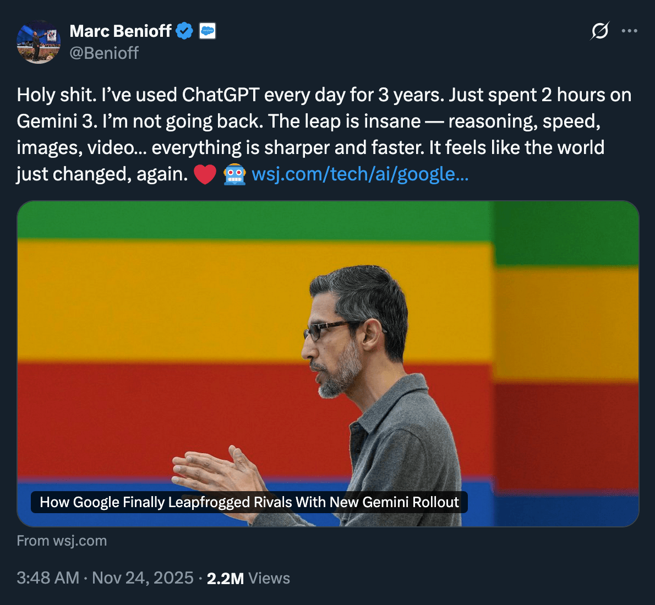The image size is (655, 605).
Task: Select the Nov 24, 2025 date
Action: pyautogui.click(x=143, y=578)
